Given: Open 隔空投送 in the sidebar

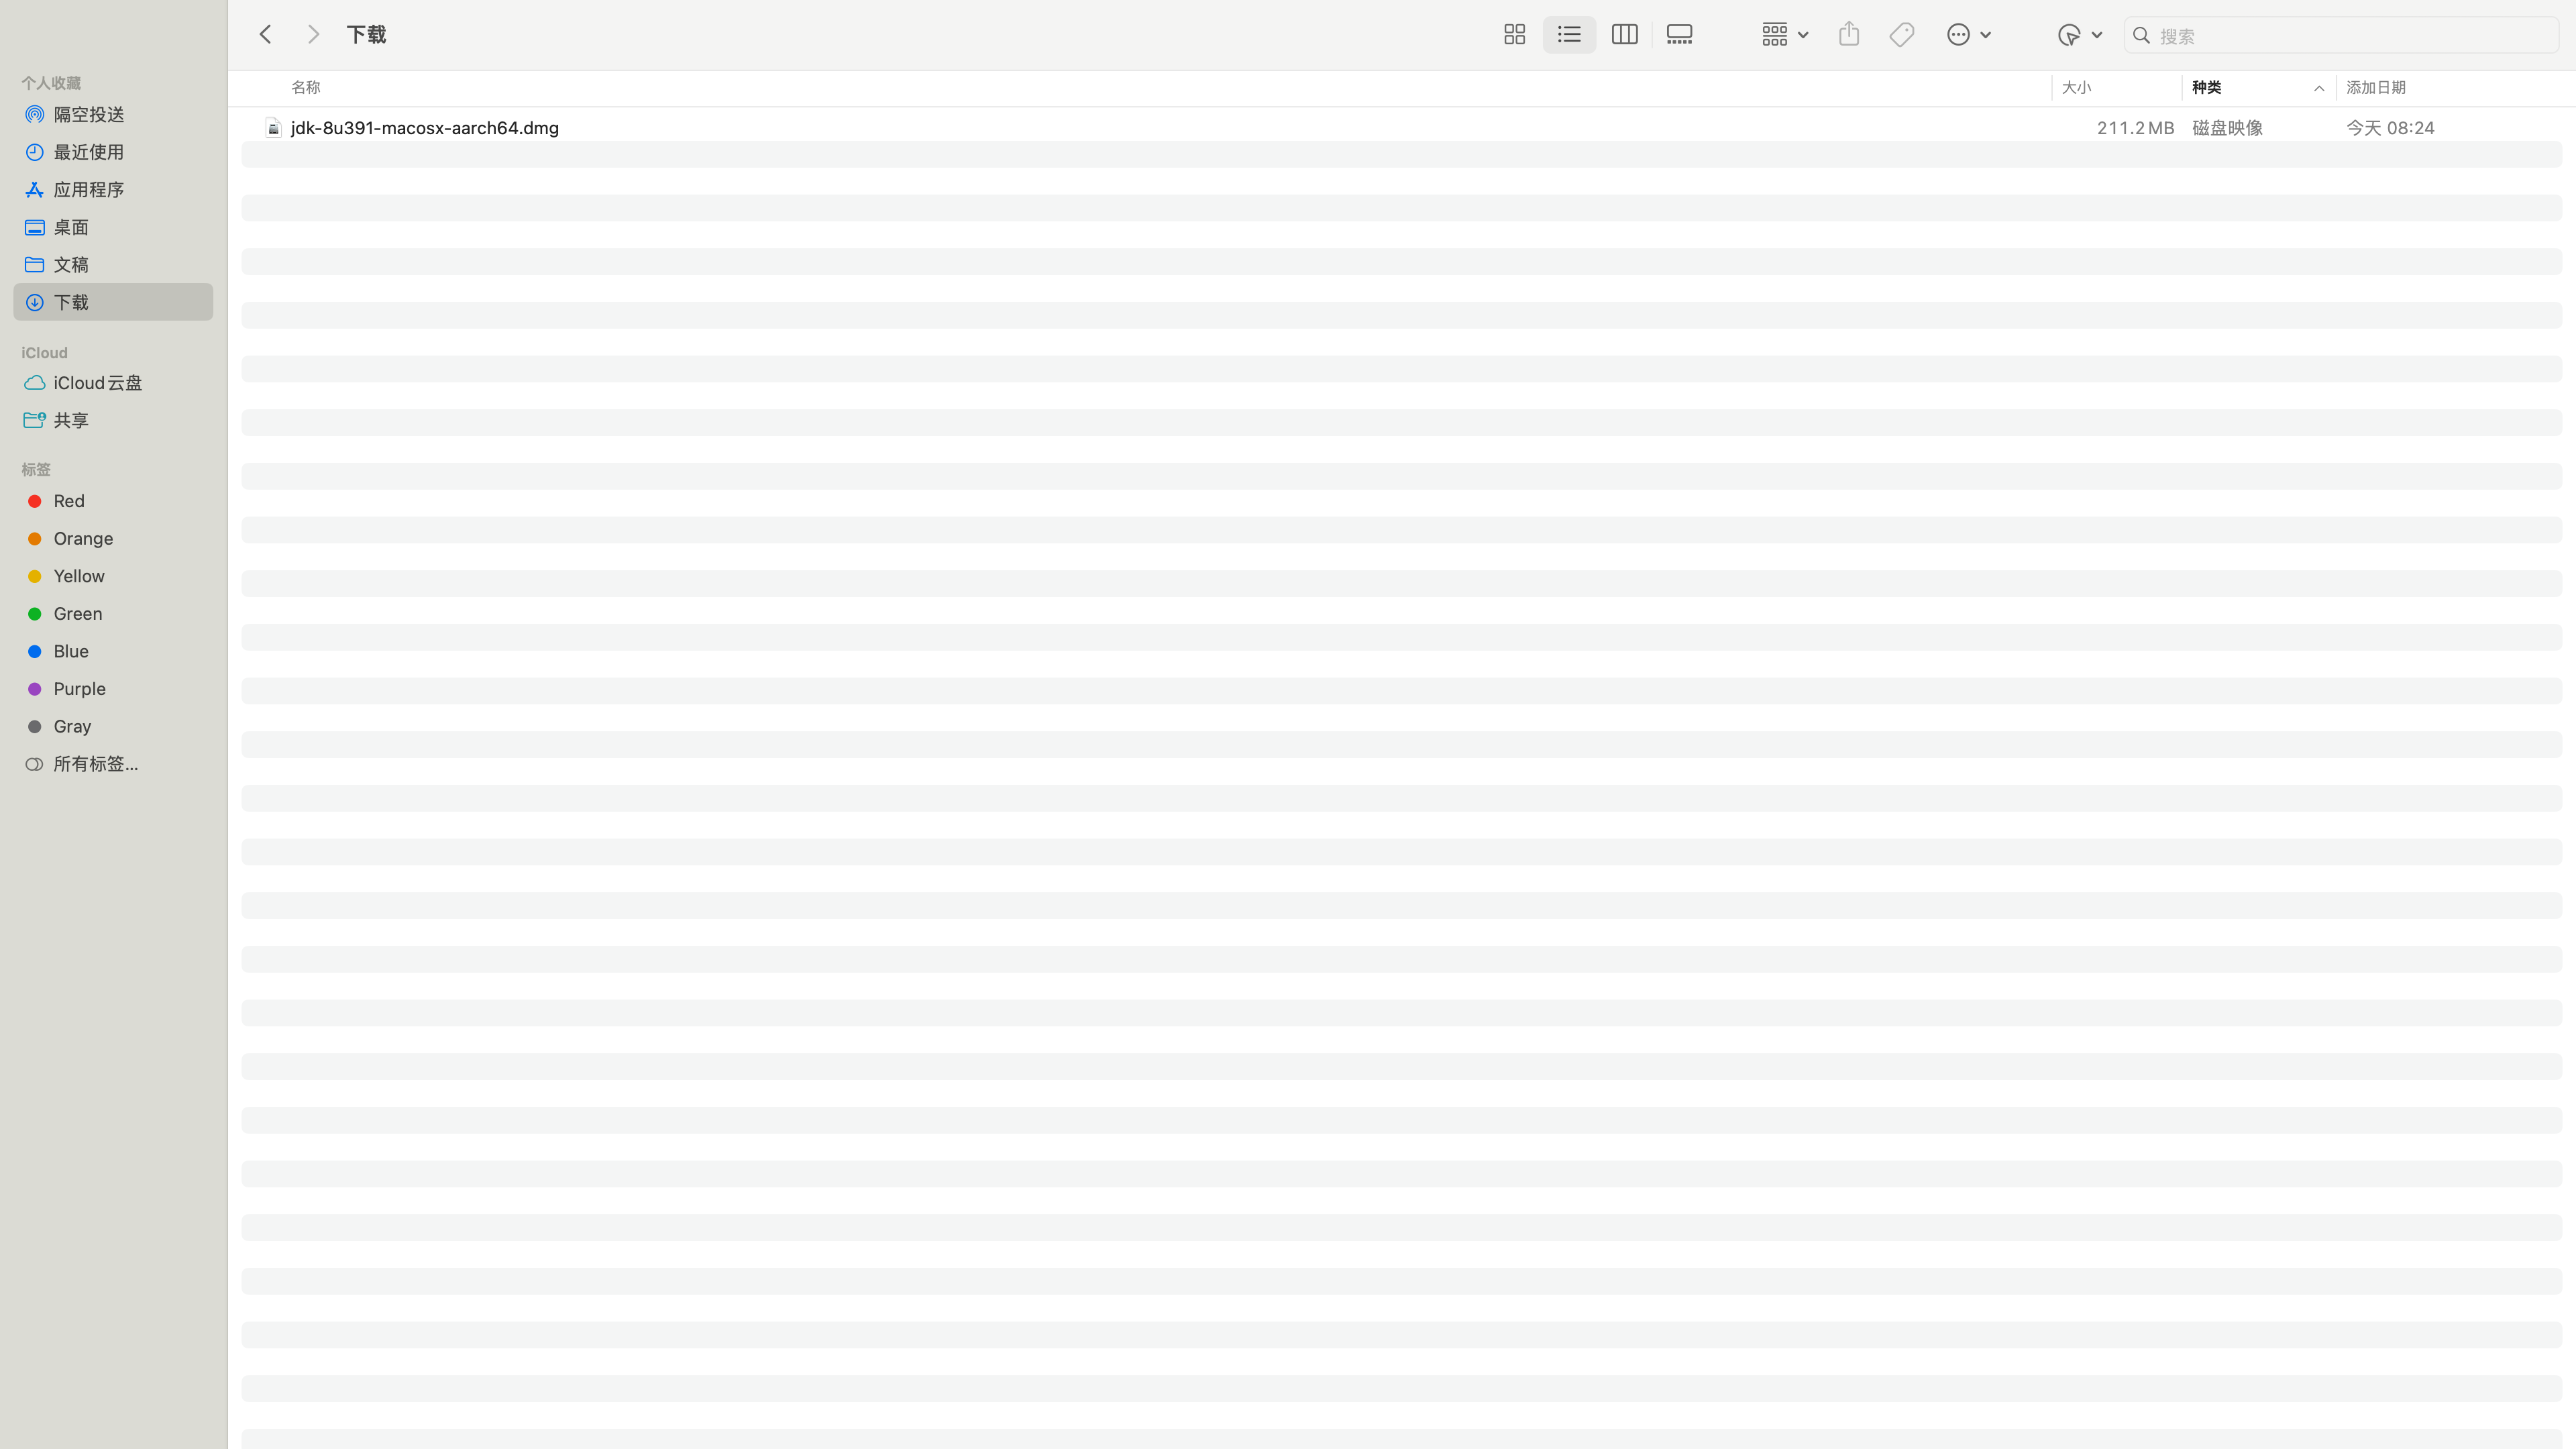Looking at the screenshot, I should tap(113, 115).
